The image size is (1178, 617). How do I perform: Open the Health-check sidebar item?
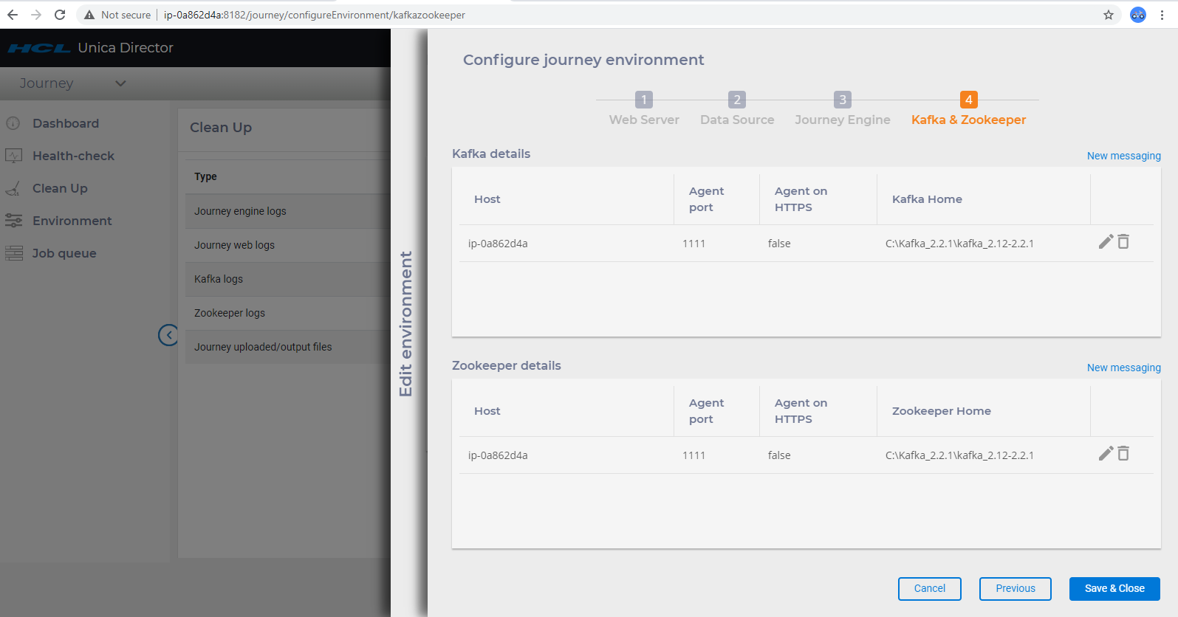pyautogui.click(x=73, y=156)
